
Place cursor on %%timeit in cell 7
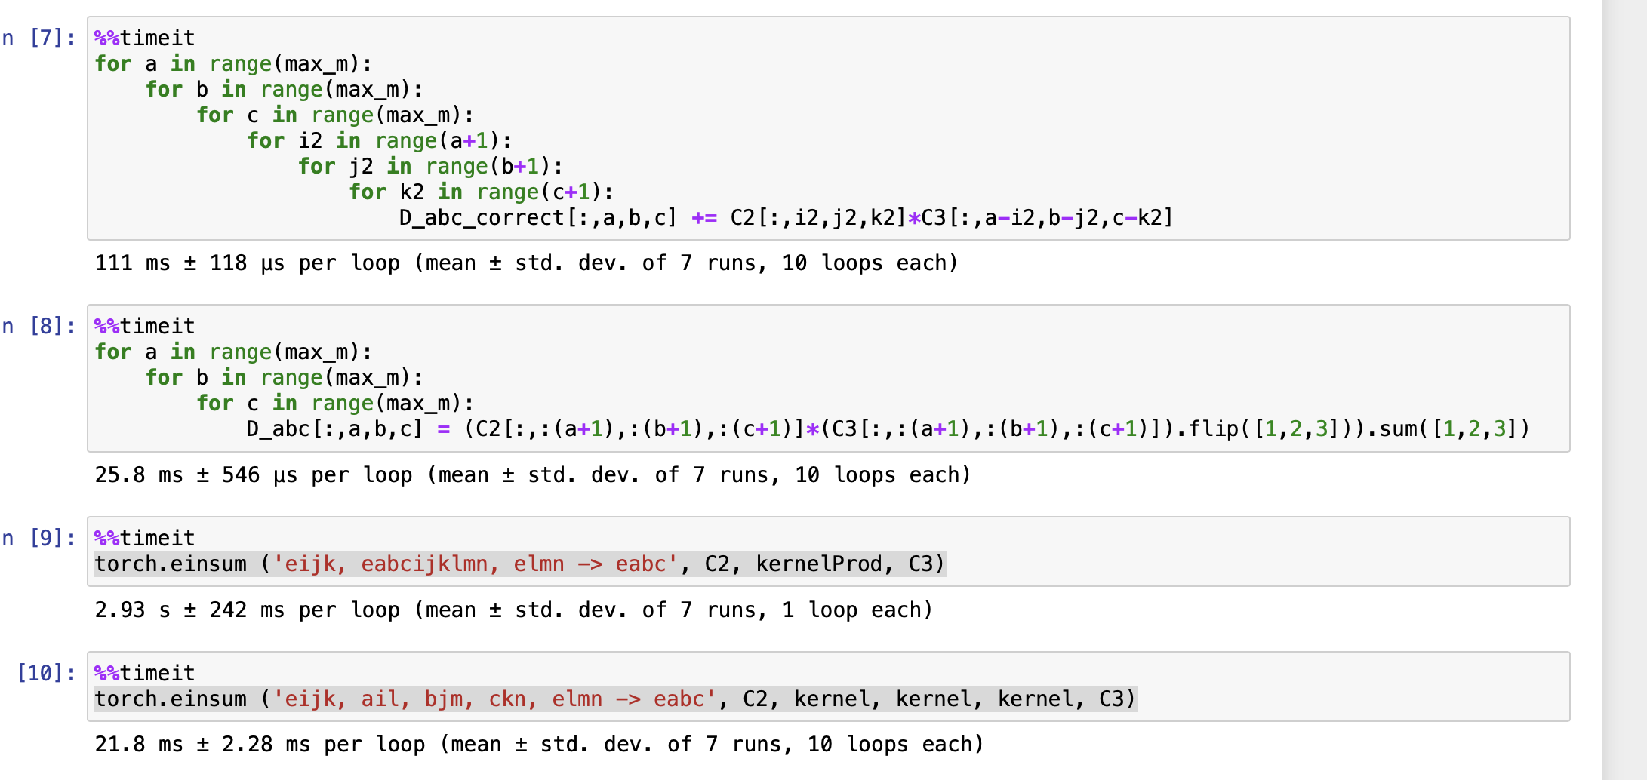(x=145, y=38)
